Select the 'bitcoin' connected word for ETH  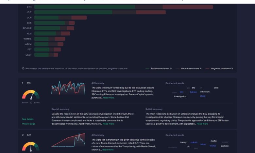click(194, 92)
